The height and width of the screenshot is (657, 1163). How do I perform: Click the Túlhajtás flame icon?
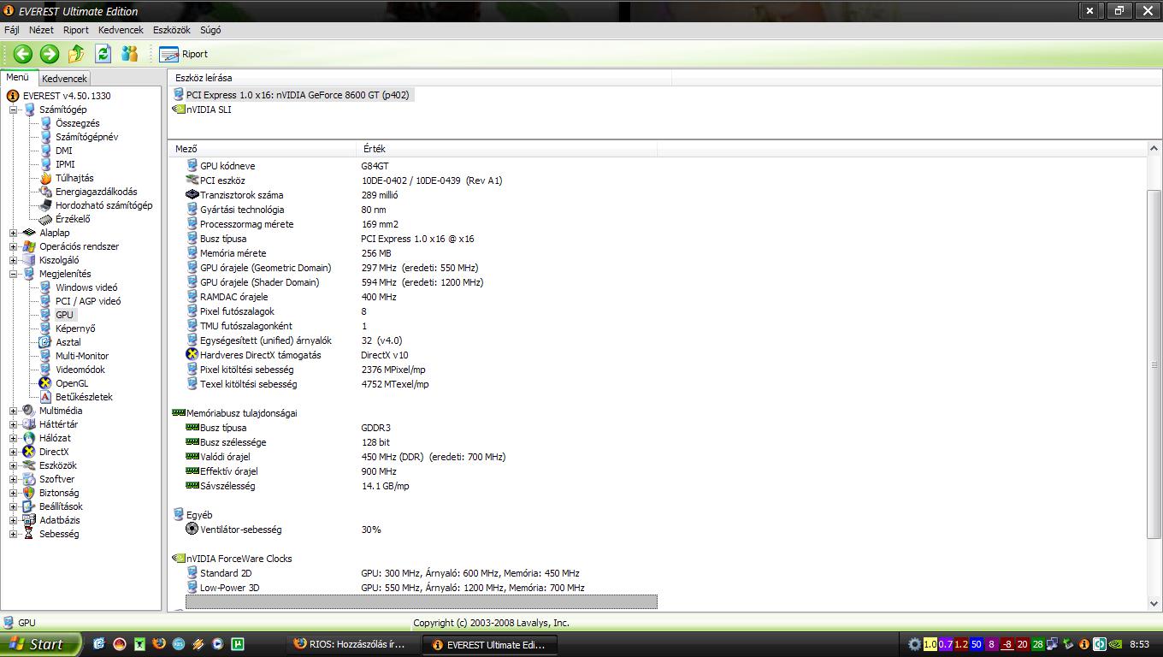(x=45, y=178)
